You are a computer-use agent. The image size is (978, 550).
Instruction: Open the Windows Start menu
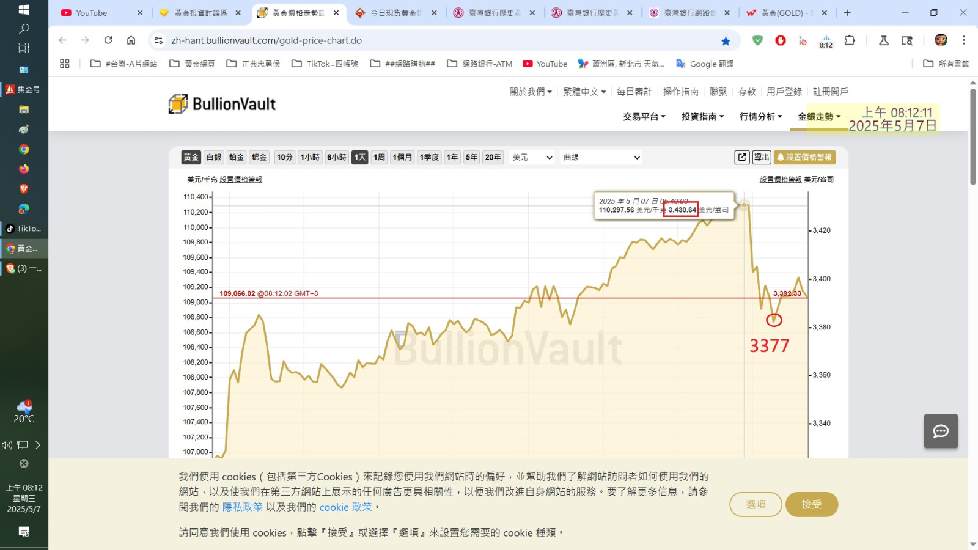(24, 9)
